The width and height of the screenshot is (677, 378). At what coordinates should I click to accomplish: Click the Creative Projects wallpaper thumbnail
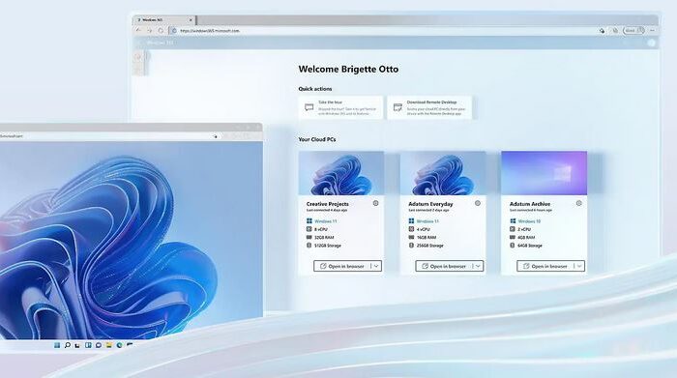pos(341,173)
